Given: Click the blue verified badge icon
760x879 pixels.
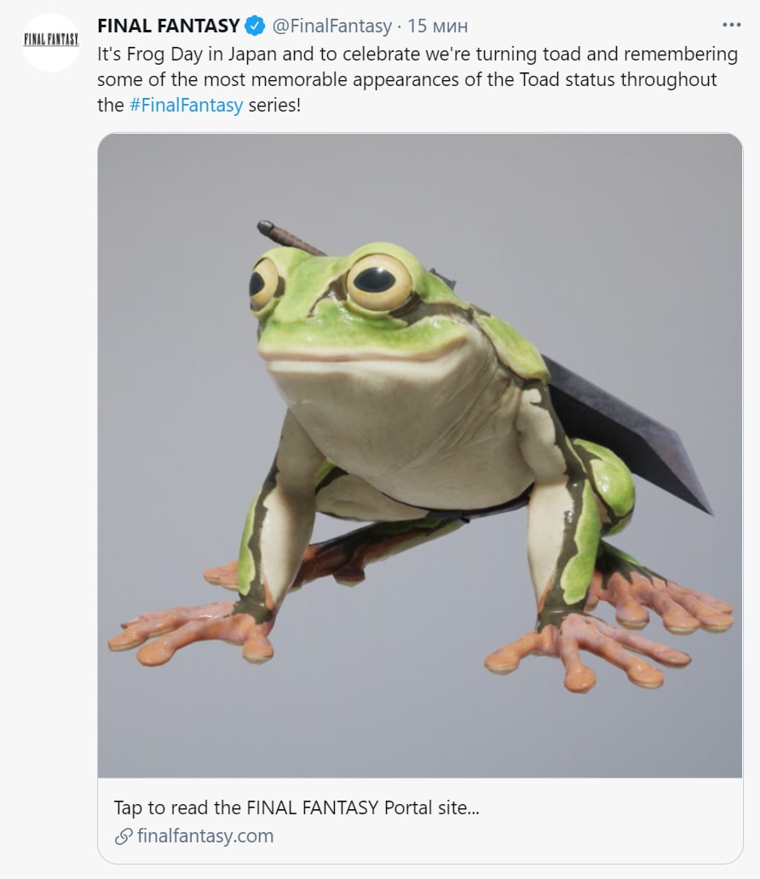Looking at the screenshot, I should coord(256,26).
